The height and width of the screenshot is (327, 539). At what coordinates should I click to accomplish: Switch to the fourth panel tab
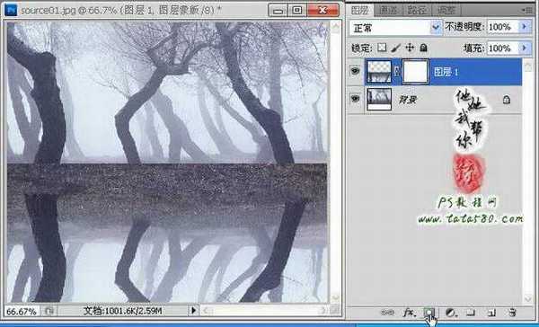coord(446,11)
